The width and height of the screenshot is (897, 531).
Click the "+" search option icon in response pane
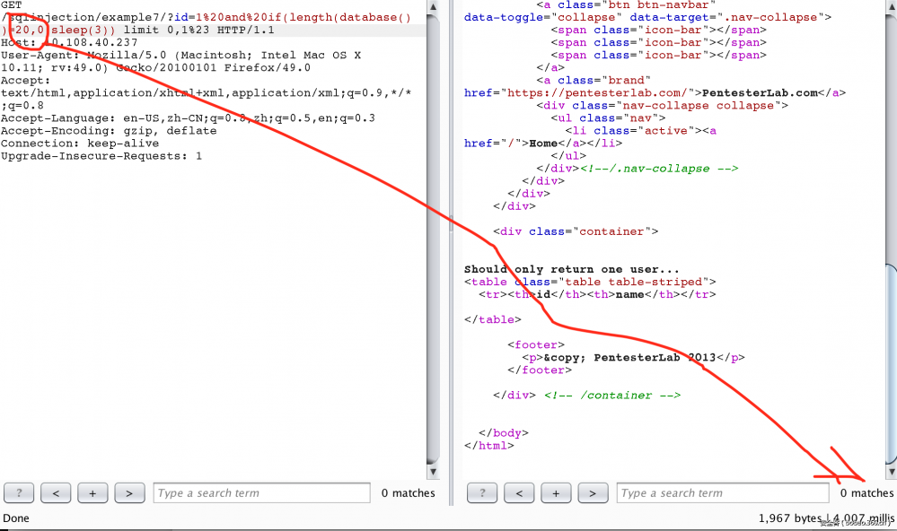point(556,492)
